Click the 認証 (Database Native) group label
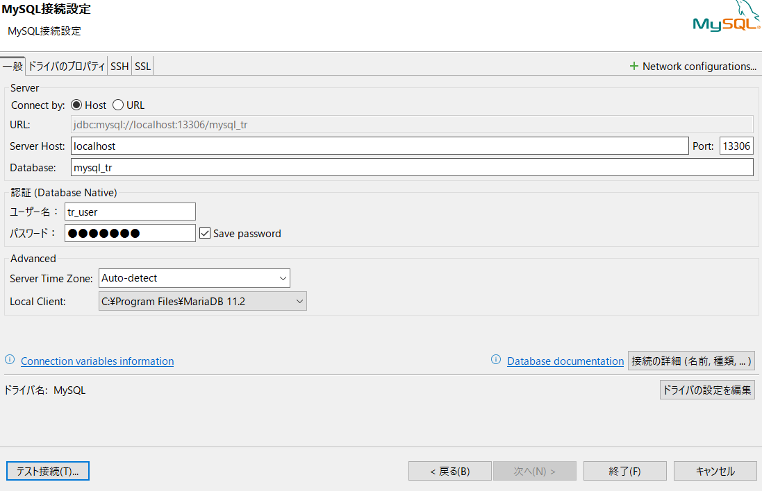Image resolution: width=762 pixels, height=491 pixels. point(64,193)
